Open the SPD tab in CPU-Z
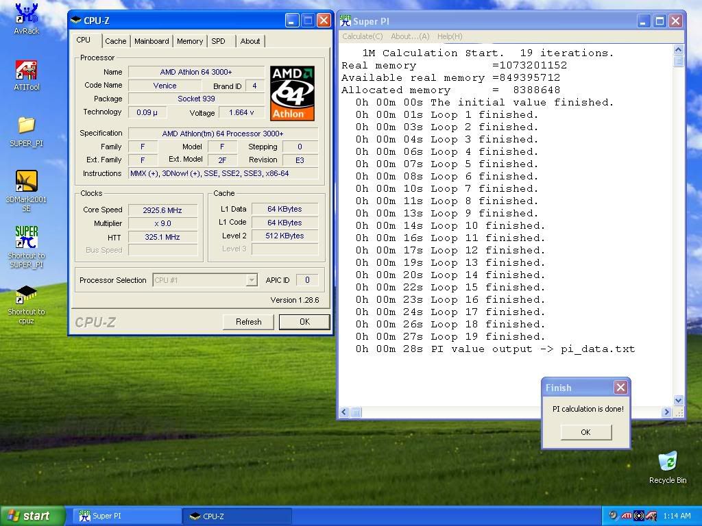Image resolution: width=702 pixels, height=526 pixels. point(219,41)
